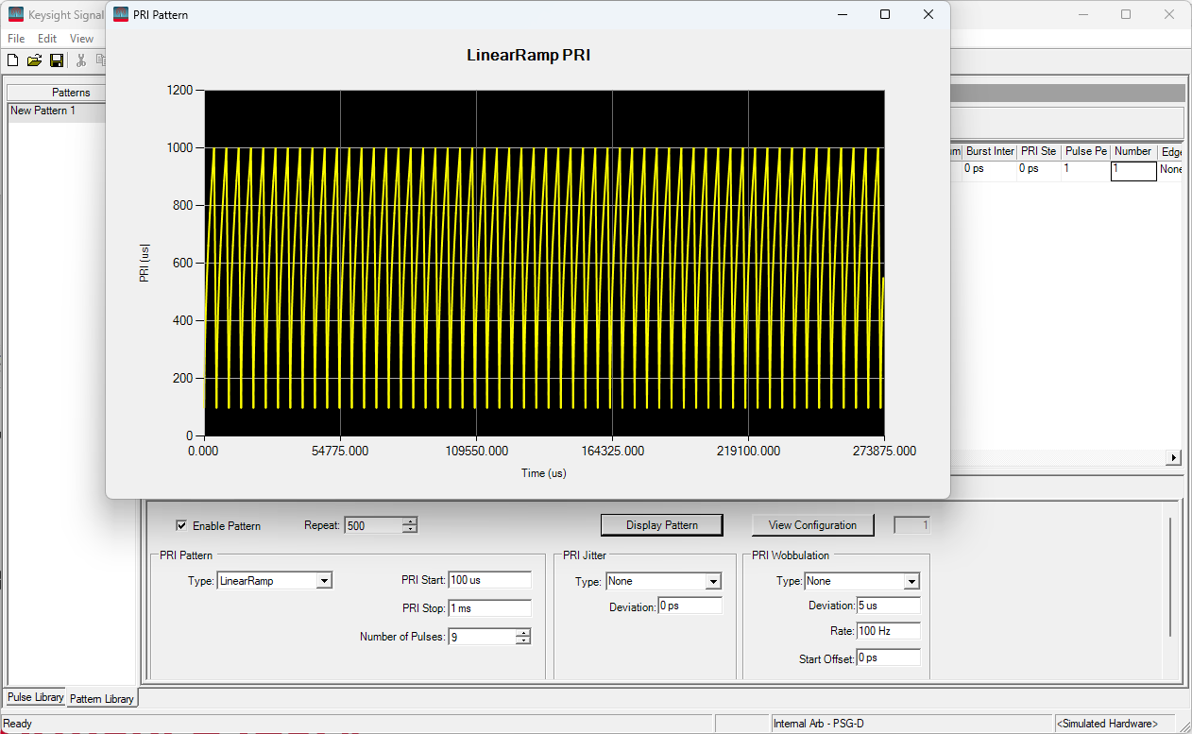Switch to the Pattern Library tab
1192x734 pixels.
[x=101, y=698]
